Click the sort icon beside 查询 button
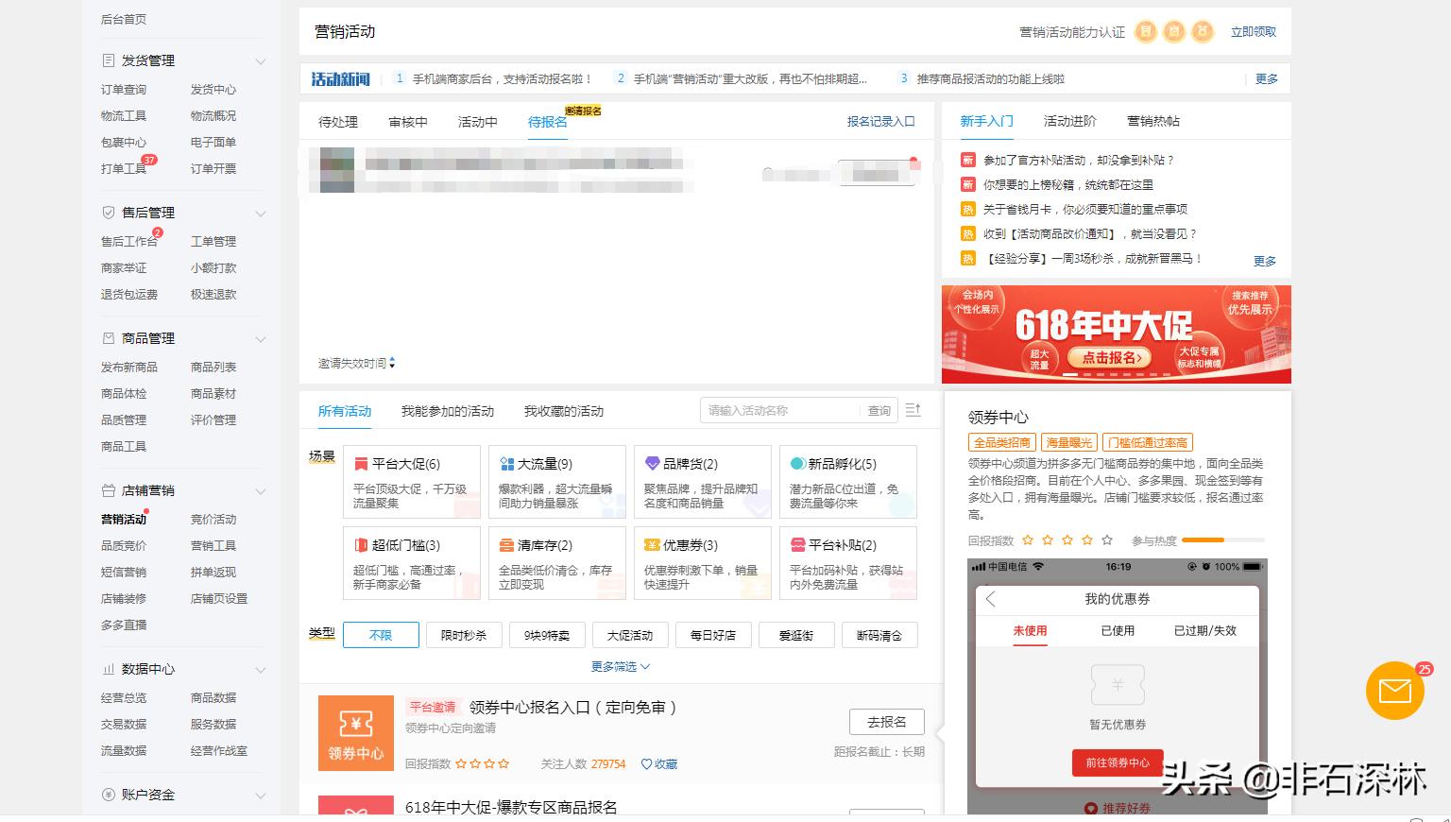This screenshot has width=1451, height=822. pyautogui.click(x=912, y=409)
